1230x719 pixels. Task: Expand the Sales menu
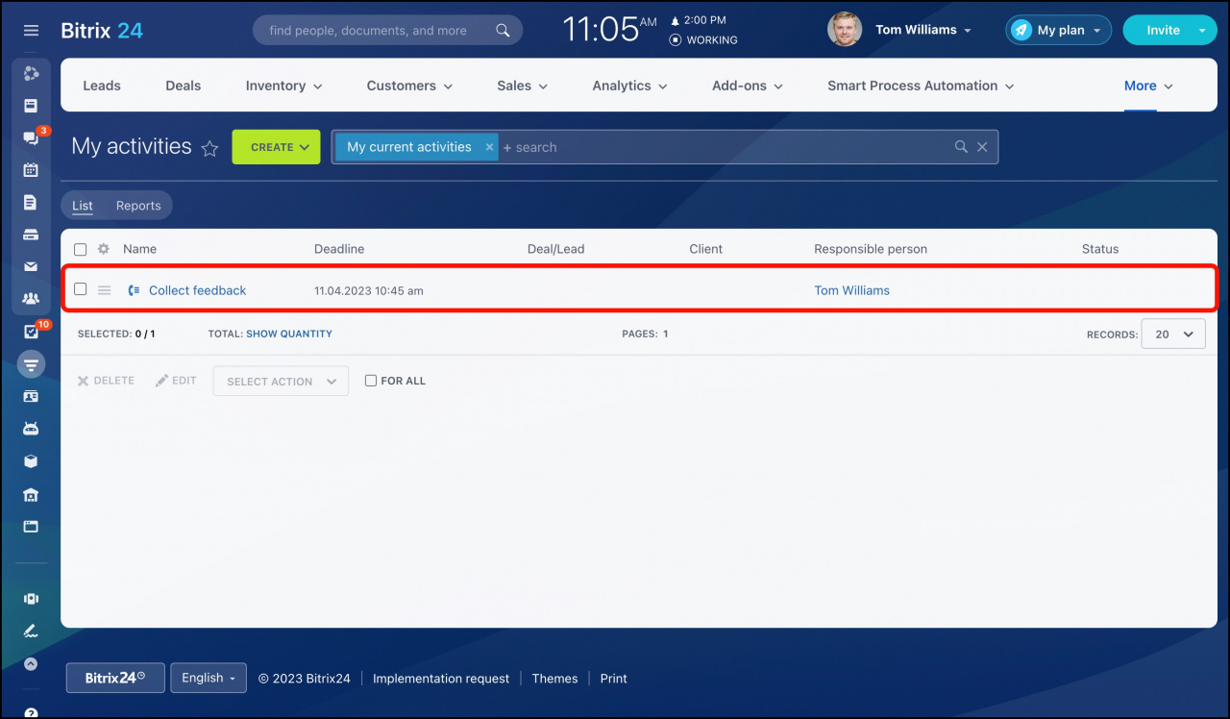click(523, 86)
